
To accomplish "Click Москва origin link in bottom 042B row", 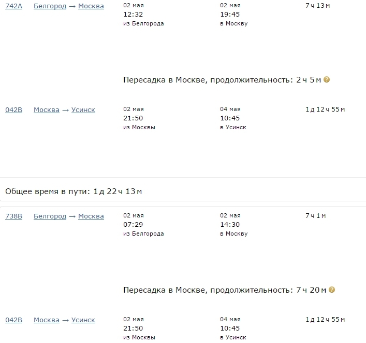I will [47, 320].
